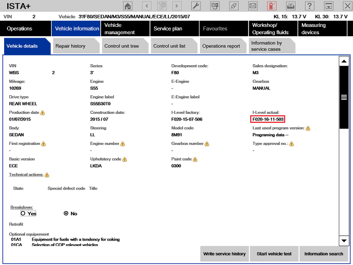353x265 pixels.
Task: Switch to Vehicle details tab
Action: 27,46
